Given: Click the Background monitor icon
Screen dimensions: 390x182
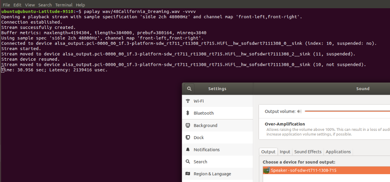Looking at the screenshot, I should 188,125.
